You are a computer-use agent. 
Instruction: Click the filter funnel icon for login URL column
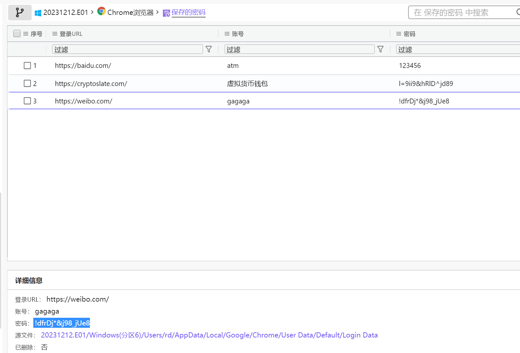209,49
